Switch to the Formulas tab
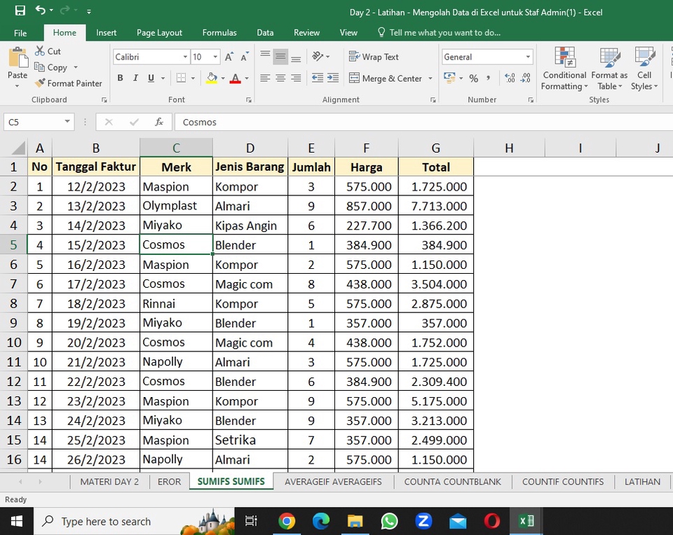Viewport: 673px width, 535px height. [219, 33]
